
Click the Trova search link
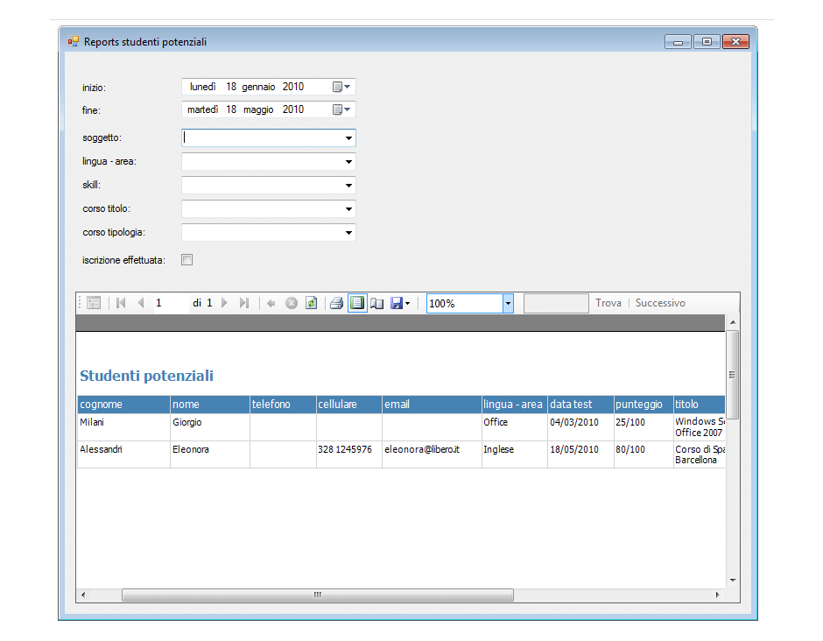click(x=608, y=303)
